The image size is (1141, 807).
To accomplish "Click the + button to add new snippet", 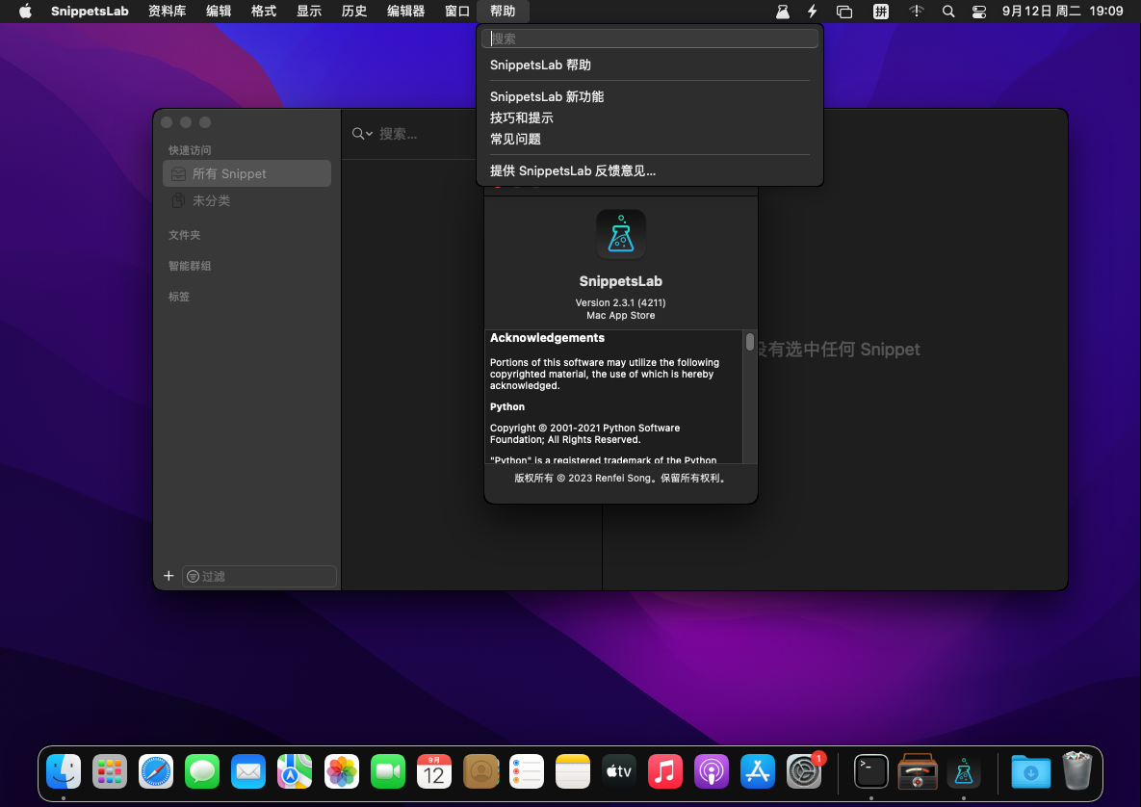I will pos(169,575).
